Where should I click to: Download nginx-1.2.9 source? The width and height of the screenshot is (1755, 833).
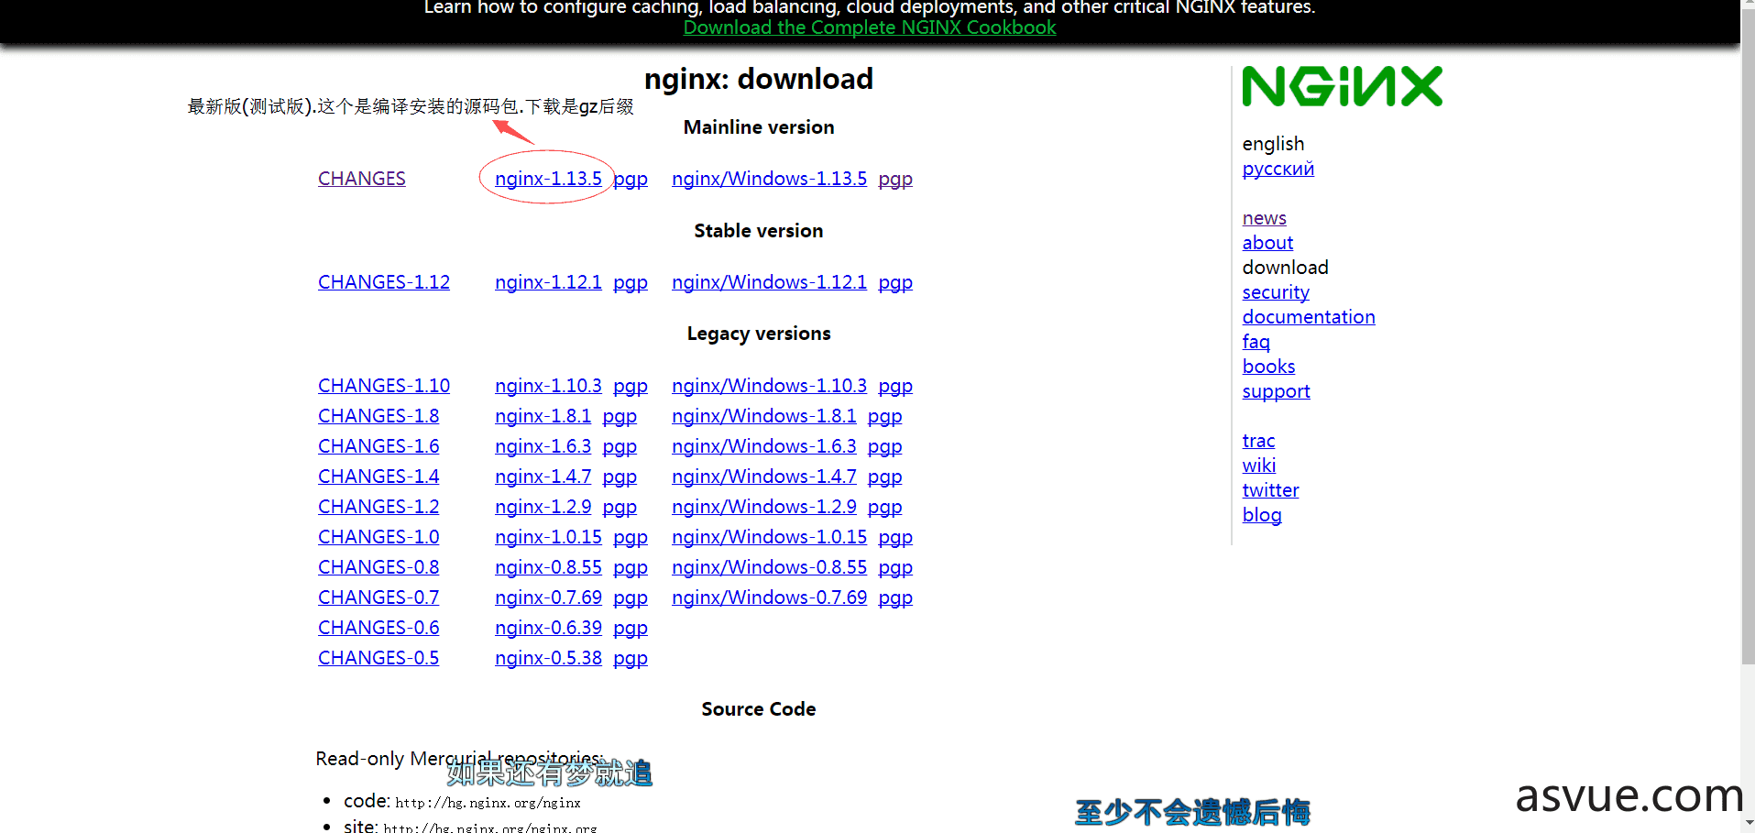(x=543, y=507)
